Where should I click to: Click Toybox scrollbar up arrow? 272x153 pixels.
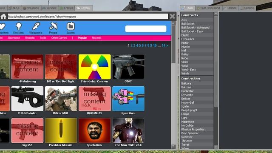(x=173, y=23)
